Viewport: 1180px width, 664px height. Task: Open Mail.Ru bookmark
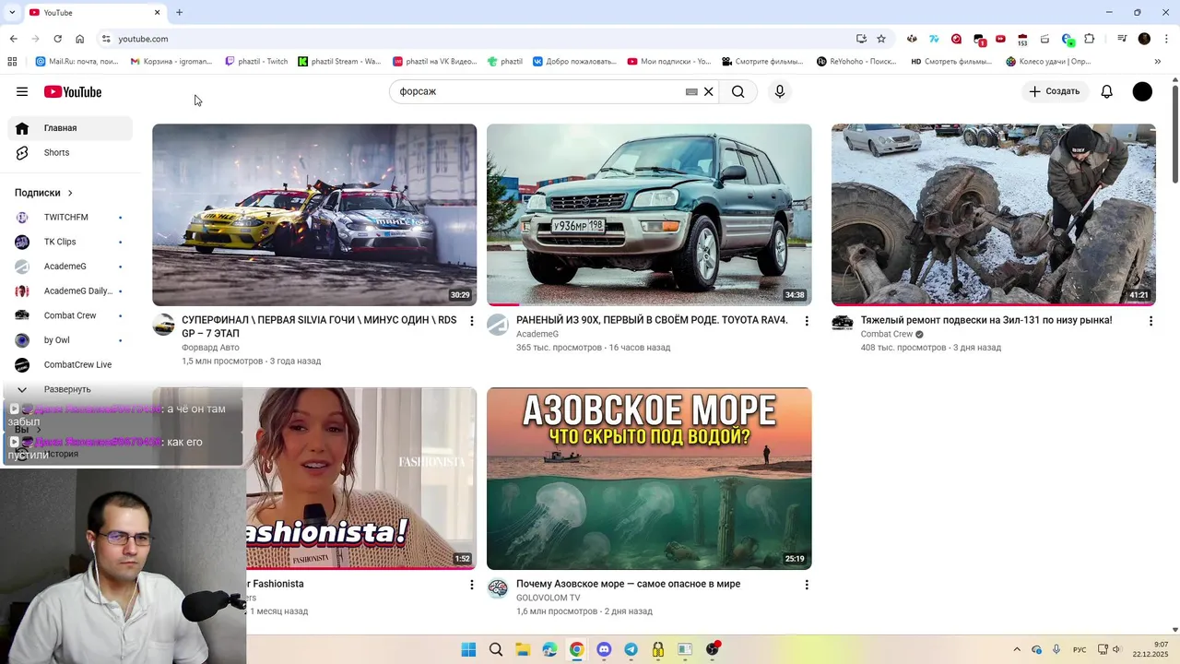(77, 62)
